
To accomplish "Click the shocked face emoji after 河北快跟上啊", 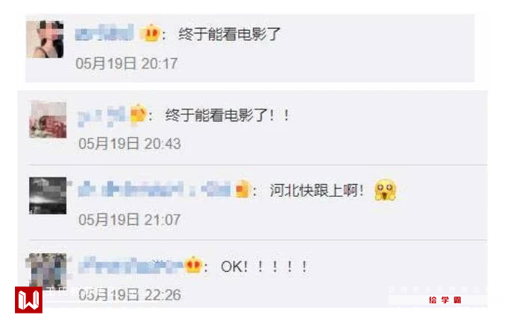I will 386,190.
